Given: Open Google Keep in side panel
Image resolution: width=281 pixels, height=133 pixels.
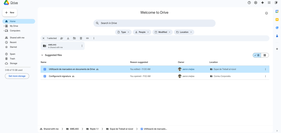Looking at the screenshot, I should [277, 19].
